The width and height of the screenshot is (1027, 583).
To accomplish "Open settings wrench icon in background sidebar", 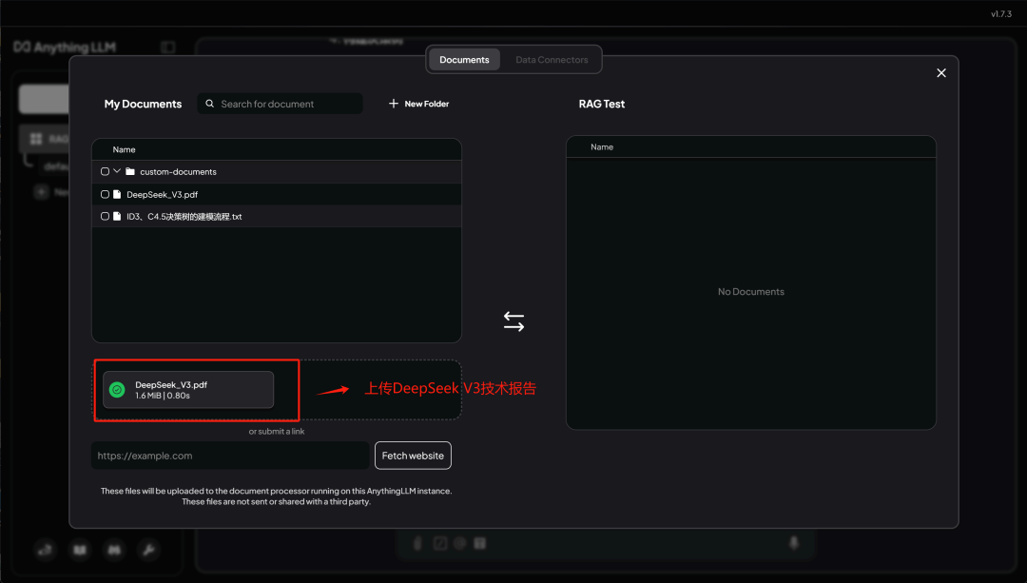I will [x=148, y=550].
